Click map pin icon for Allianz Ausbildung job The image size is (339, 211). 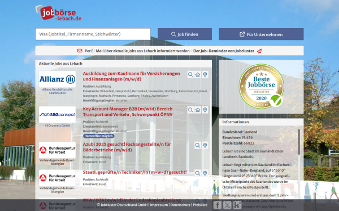tap(205, 74)
